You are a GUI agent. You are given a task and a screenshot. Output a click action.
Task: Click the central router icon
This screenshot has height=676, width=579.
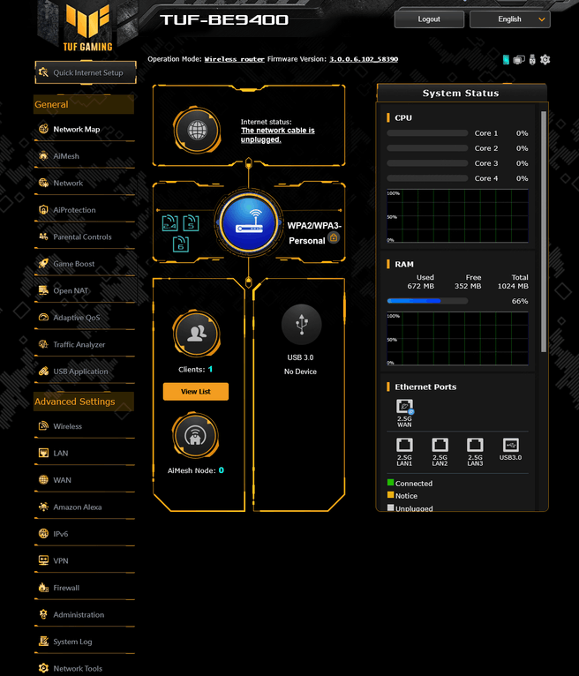pyautogui.click(x=249, y=223)
